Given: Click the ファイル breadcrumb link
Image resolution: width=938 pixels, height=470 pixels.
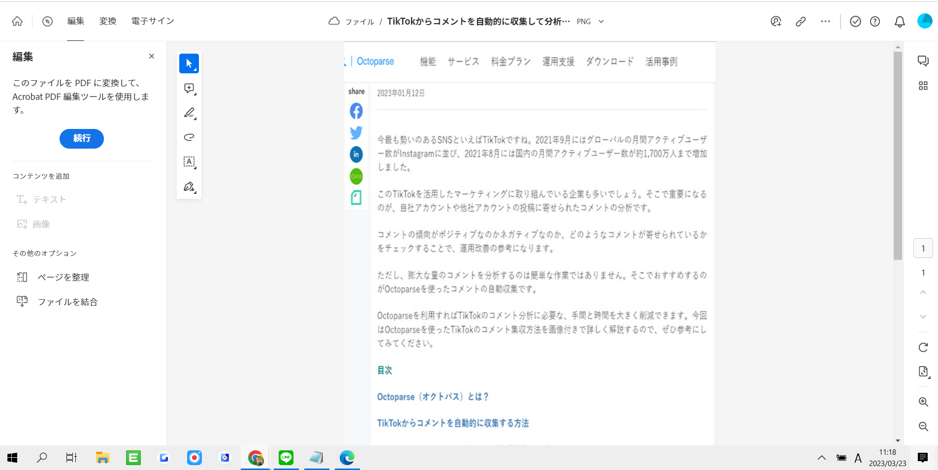Looking at the screenshot, I should 359,22.
